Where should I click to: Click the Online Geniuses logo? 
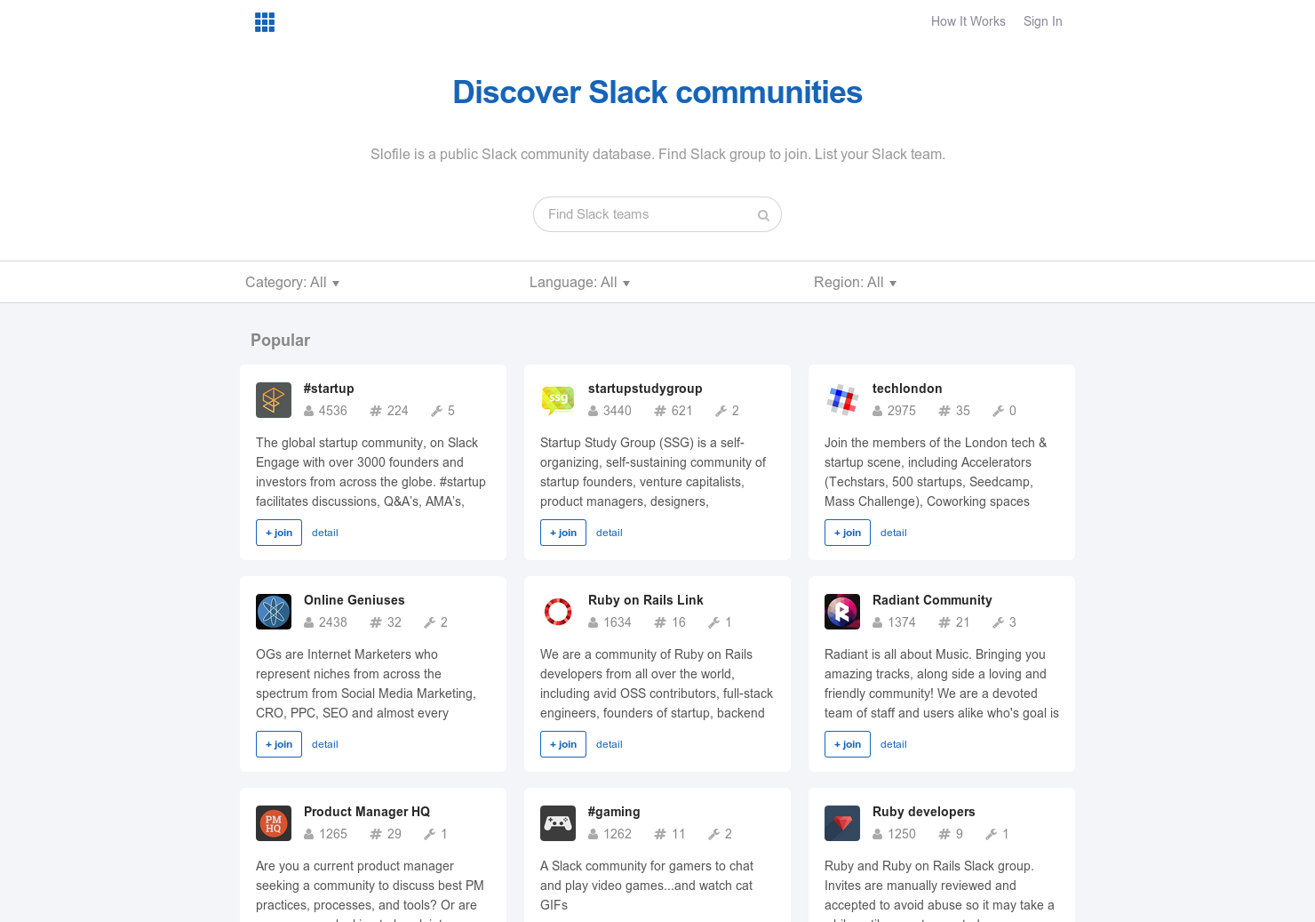click(x=274, y=612)
